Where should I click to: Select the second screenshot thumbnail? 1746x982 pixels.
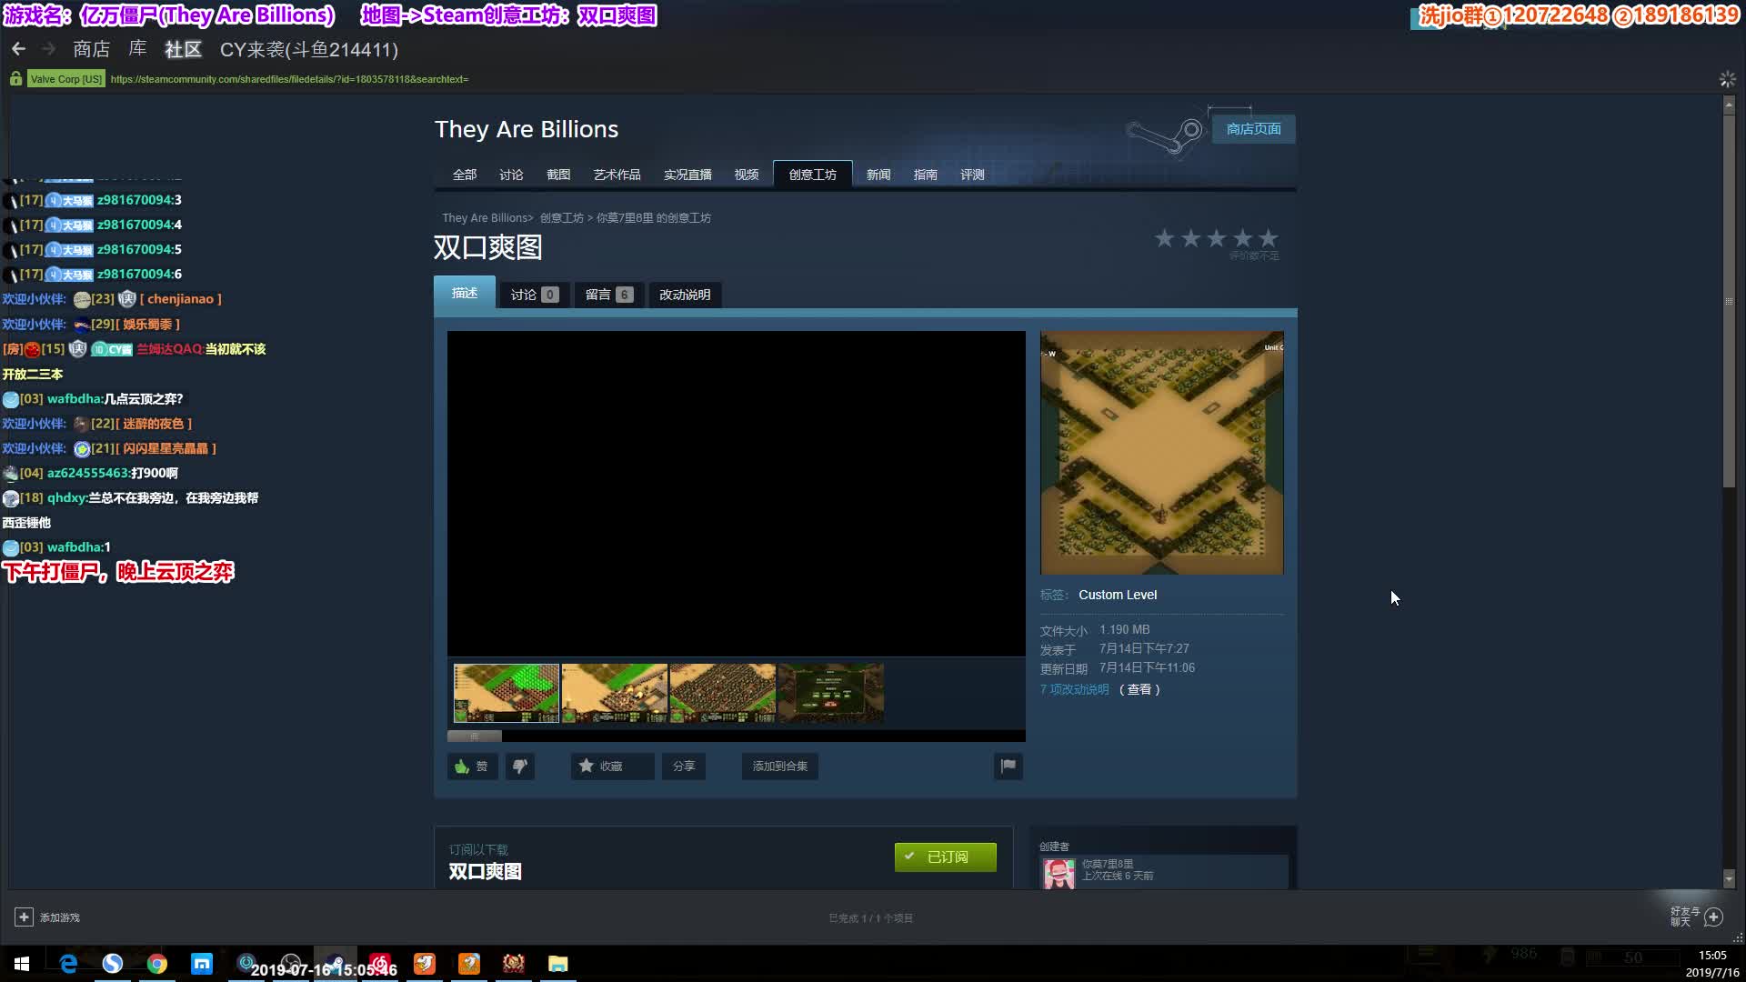615,693
